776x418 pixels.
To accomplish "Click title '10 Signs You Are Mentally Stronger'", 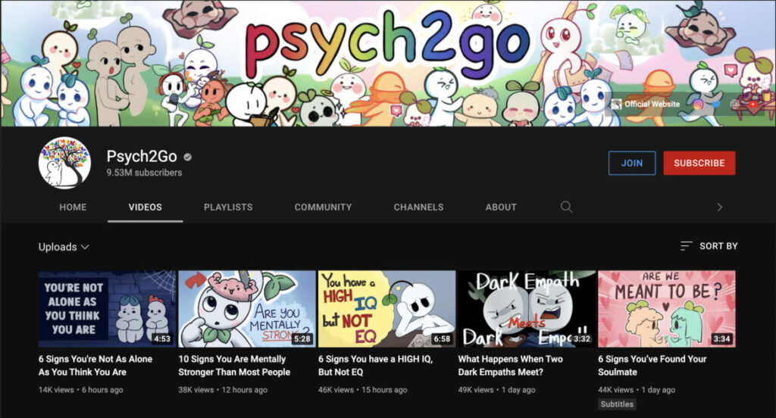I will [234, 366].
